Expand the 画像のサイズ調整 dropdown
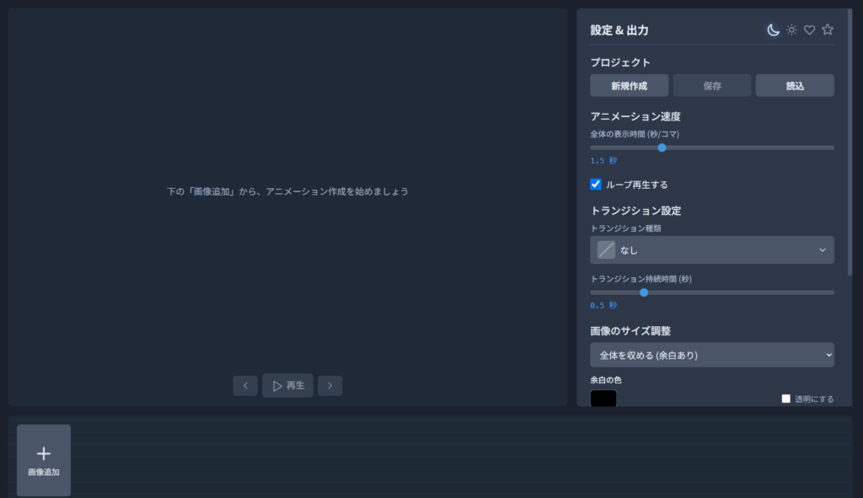This screenshot has height=498, width=863. tap(711, 355)
